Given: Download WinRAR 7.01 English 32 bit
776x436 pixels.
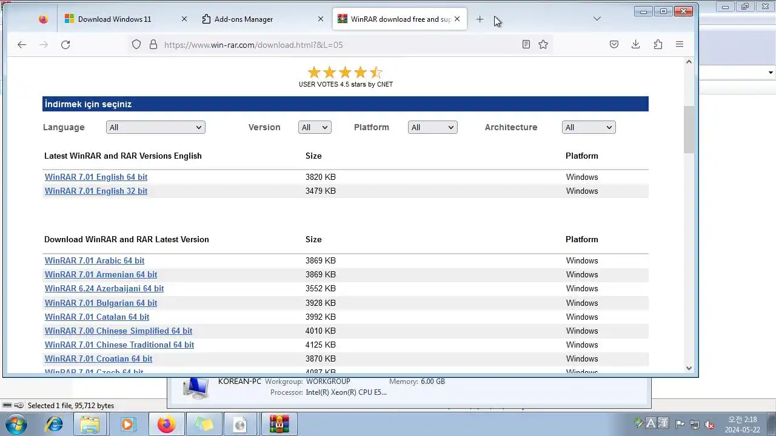Looking at the screenshot, I should coord(96,191).
